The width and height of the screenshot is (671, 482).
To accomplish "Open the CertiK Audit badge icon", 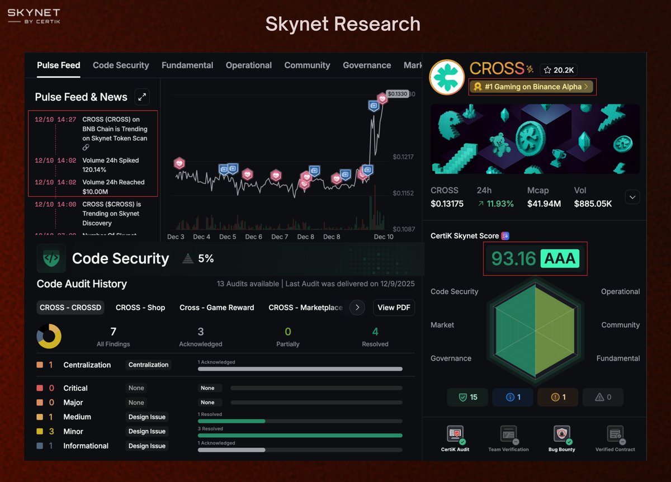I will [455, 434].
